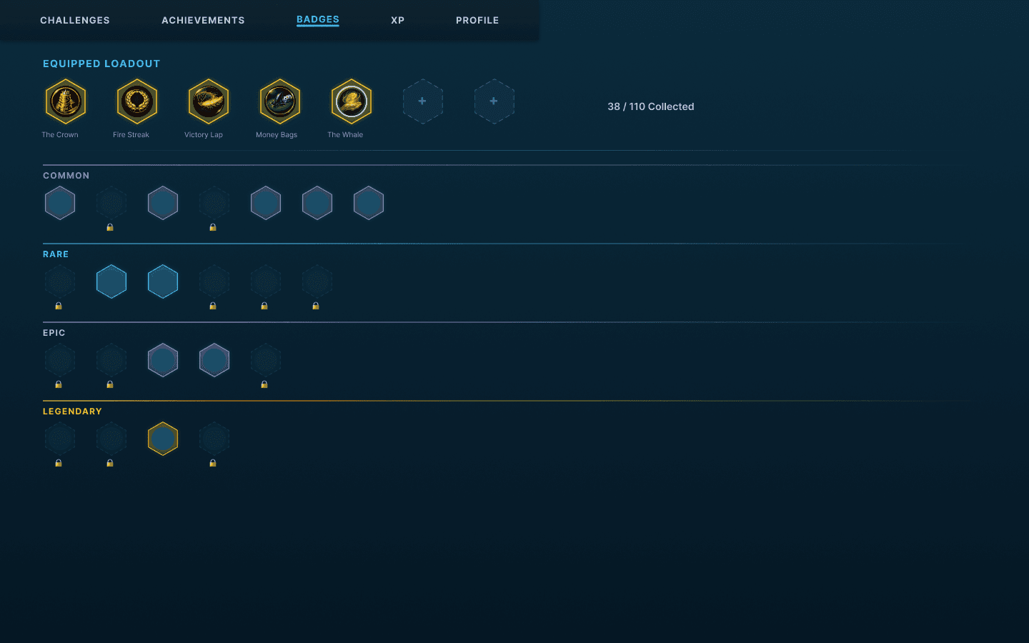Click the Fire Streak badge icon

pyautogui.click(x=137, y=101)
